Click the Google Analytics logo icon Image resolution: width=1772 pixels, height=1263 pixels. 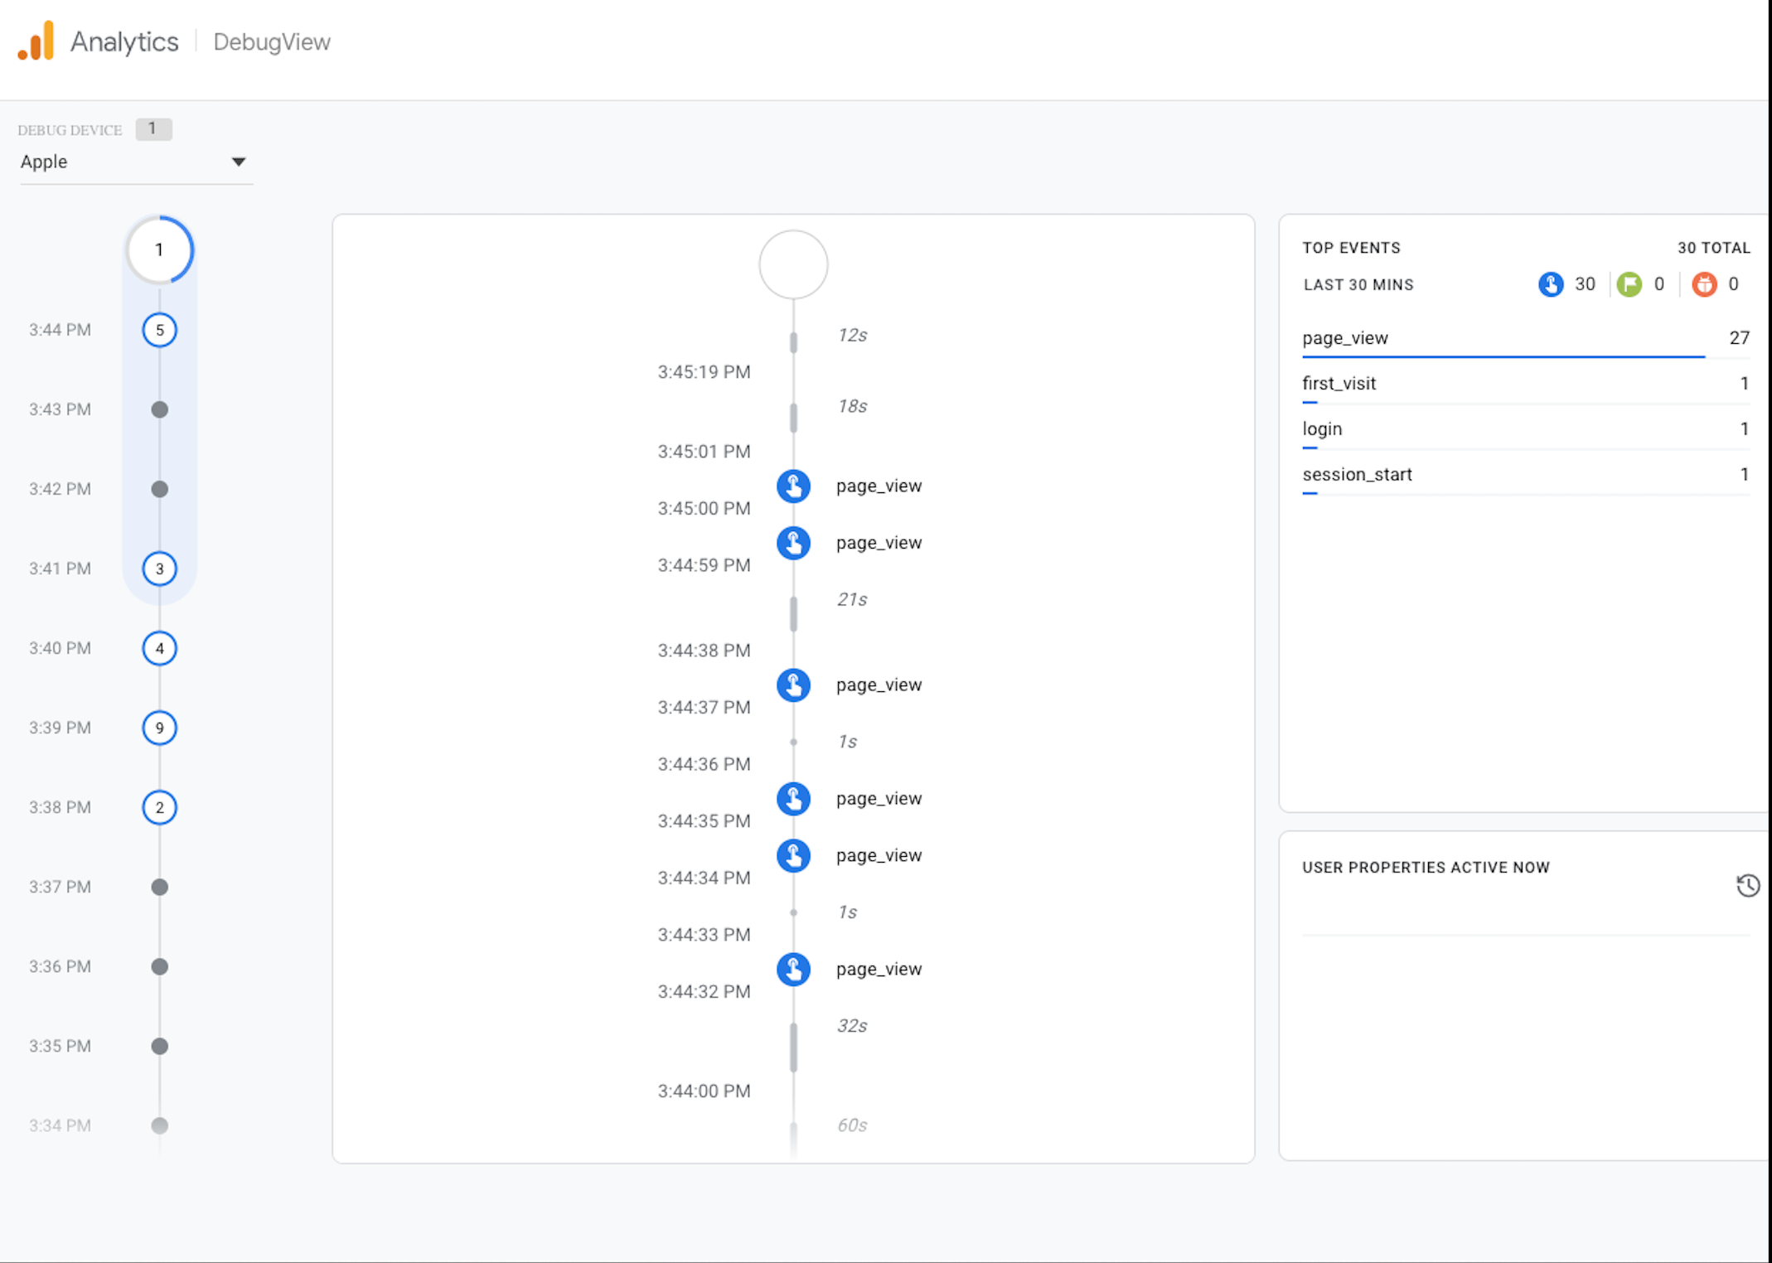pos(36,41)
